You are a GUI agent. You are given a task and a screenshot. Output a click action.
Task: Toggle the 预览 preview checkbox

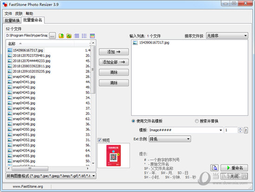coord(100,140)
